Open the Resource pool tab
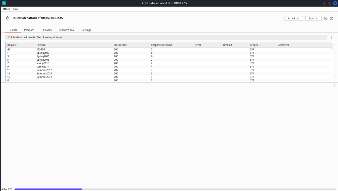 coord(66,30)
